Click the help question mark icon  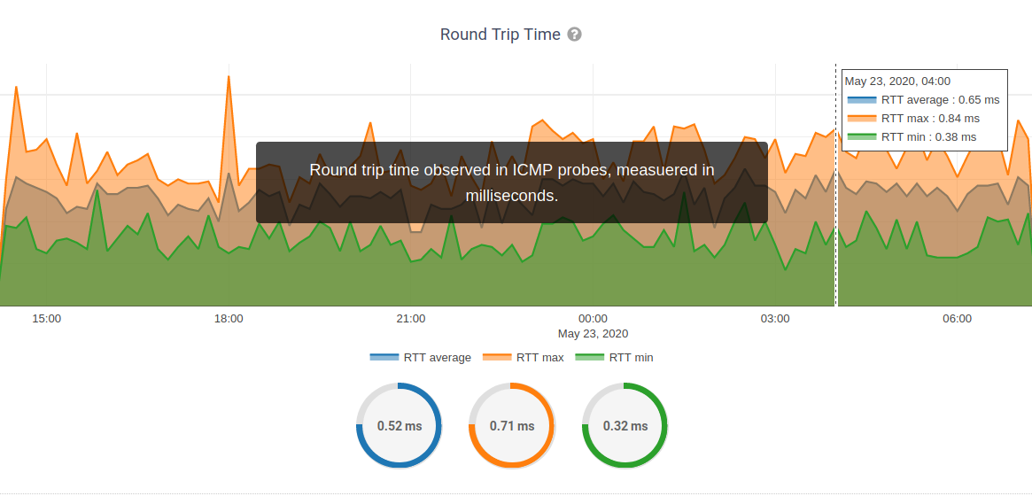click(x=574, y=35)
